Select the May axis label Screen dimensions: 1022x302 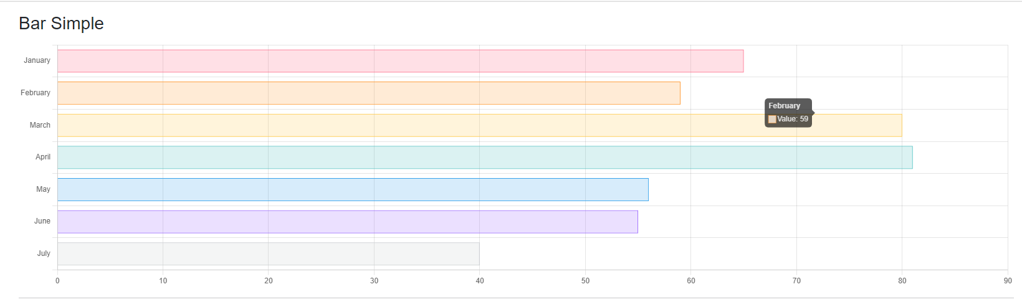click(x=43, y=189)
